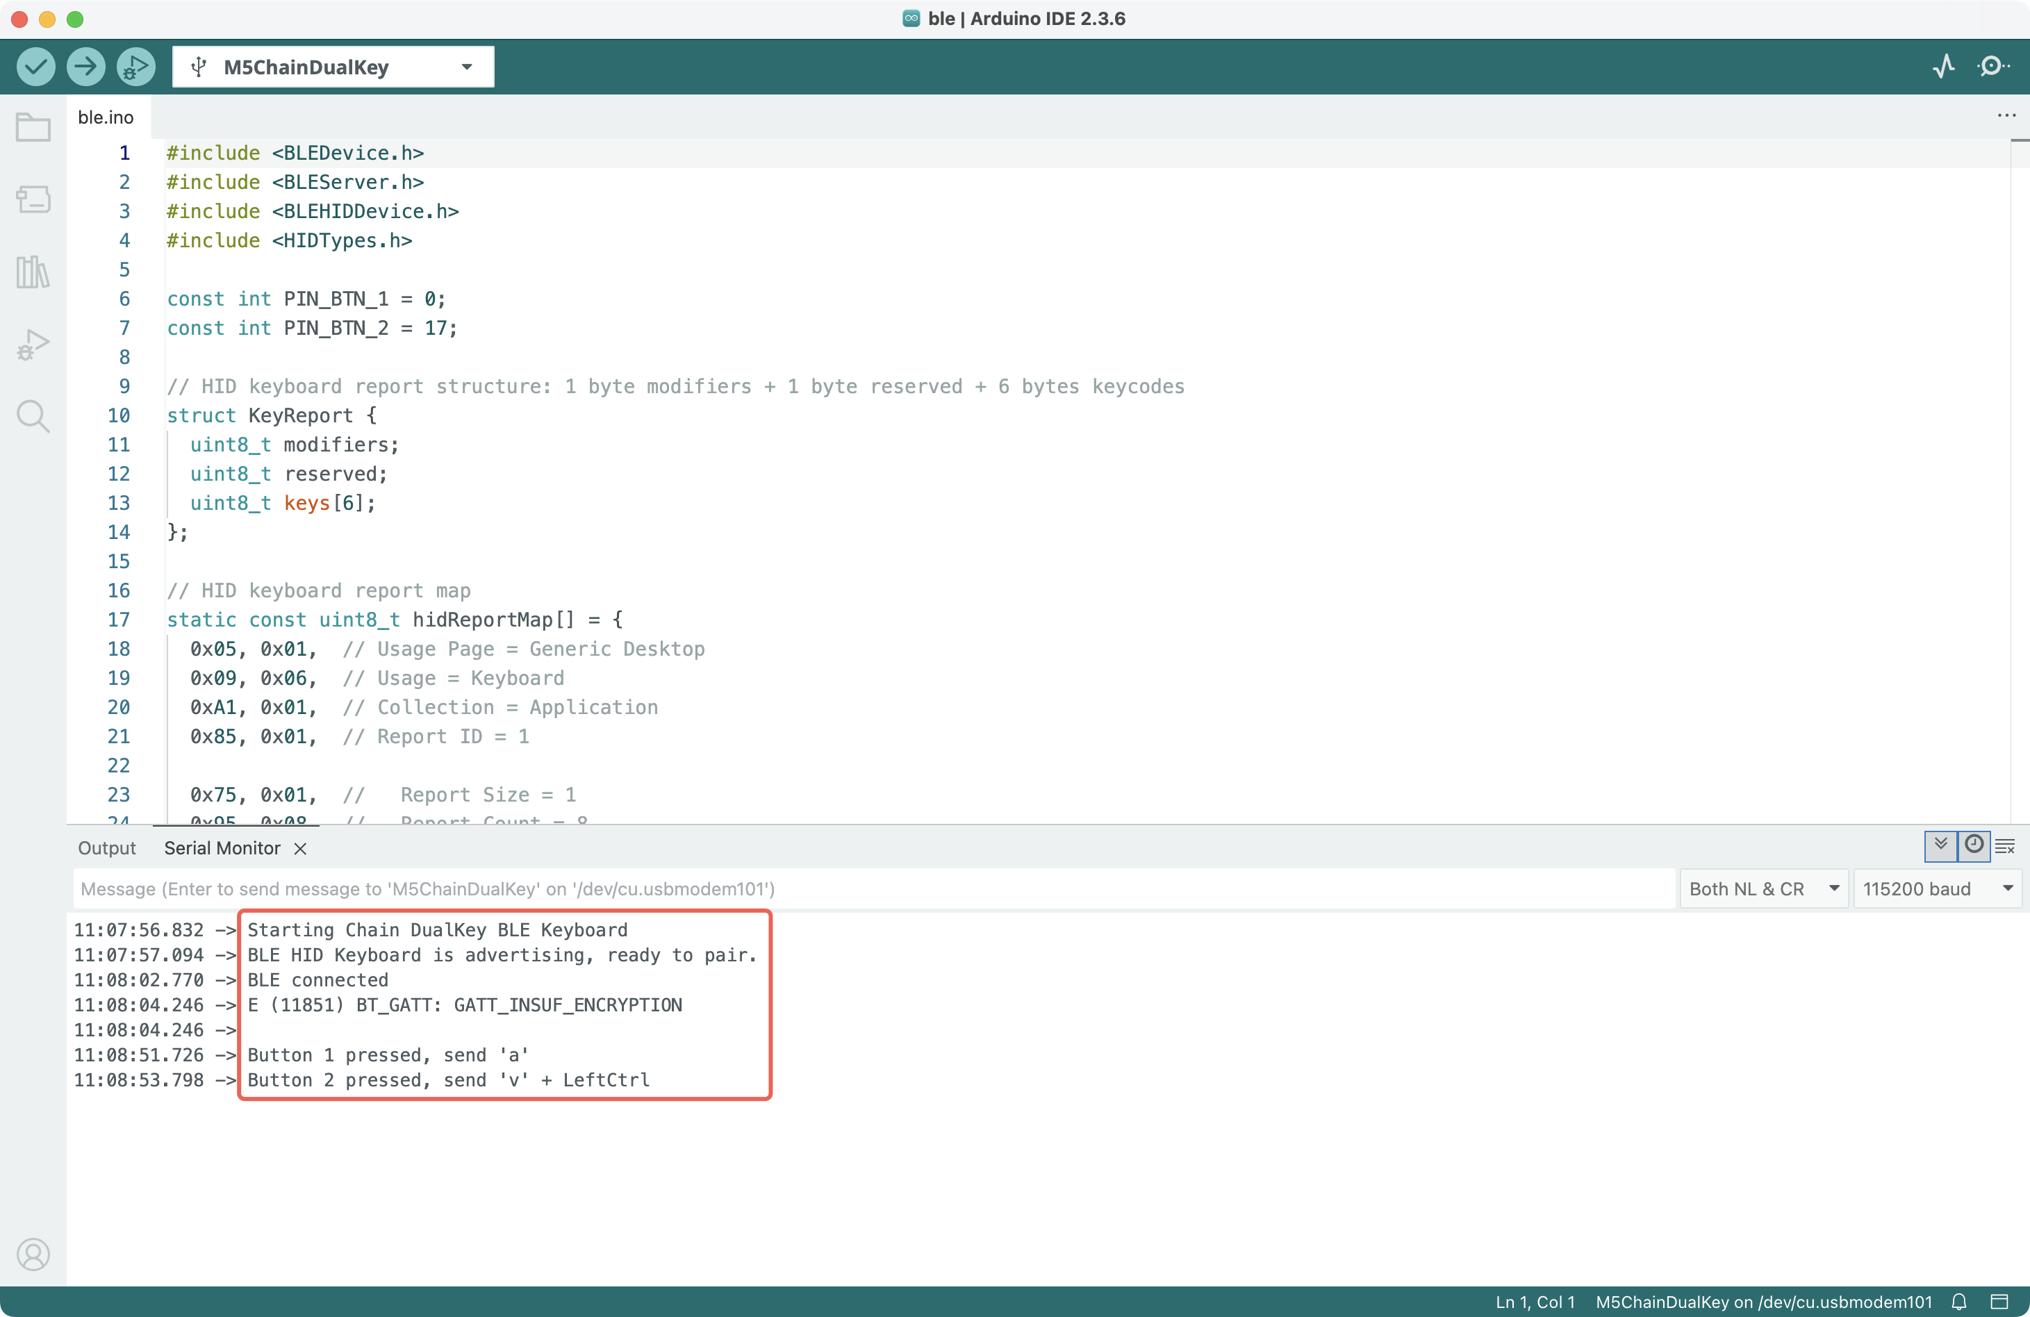The image size is (2030, 1317).
Task: Switch to the Output tab
Action: pyautogui.click(x=106, y=848)
